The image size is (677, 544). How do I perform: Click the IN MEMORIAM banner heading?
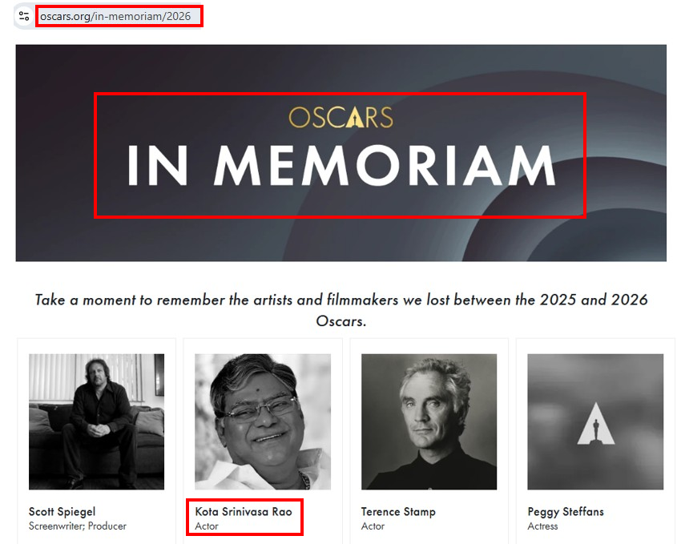[x=341, y=167]
